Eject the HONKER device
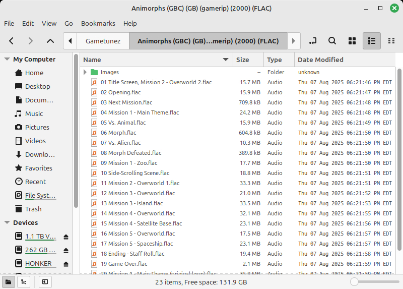 coord(66,264)
